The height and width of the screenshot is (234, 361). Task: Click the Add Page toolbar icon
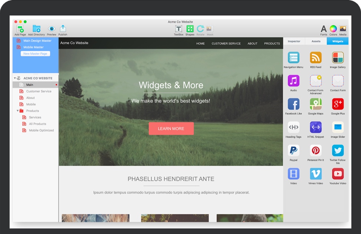pos(20,29)
